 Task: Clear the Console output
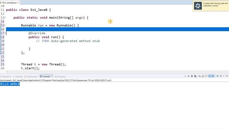(200, 76)
